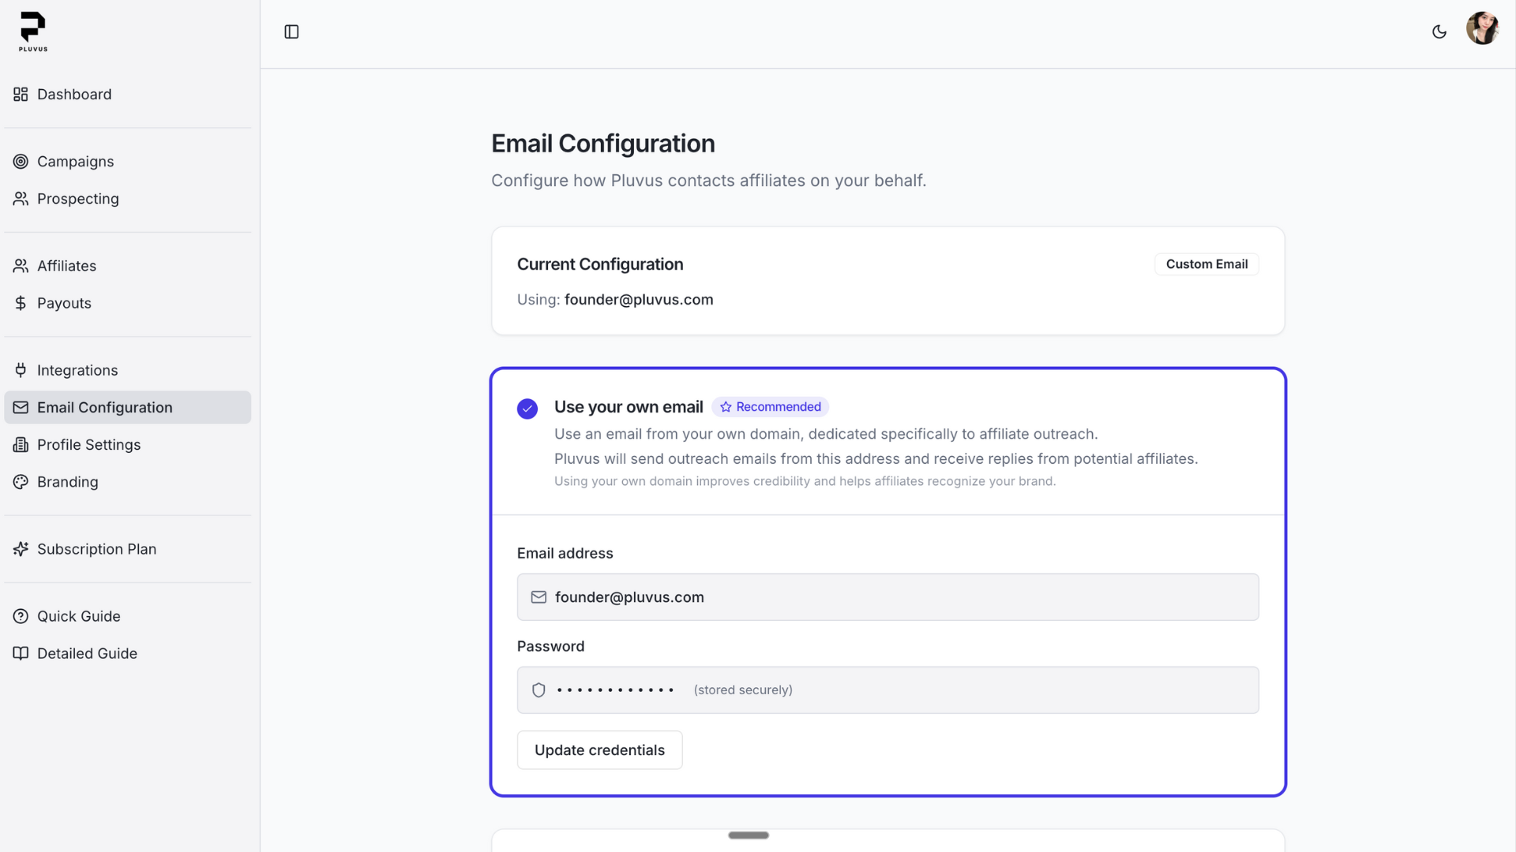Click the Campaigns target icon
The image size is (1516, 852).
pyautogui.click(x=21, y=162)
